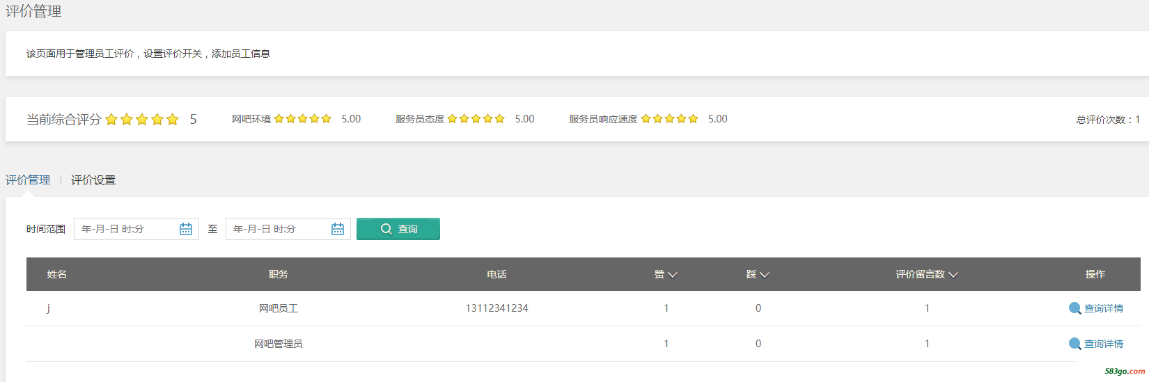Click the green 查询 button
The width and height of the screenshot is (1149, 382).
coord(398,229)
